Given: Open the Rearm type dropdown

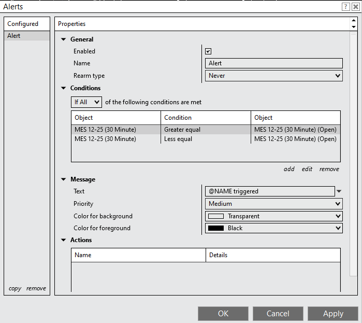Looking at the screenshot, I should [x=273, y=76].
